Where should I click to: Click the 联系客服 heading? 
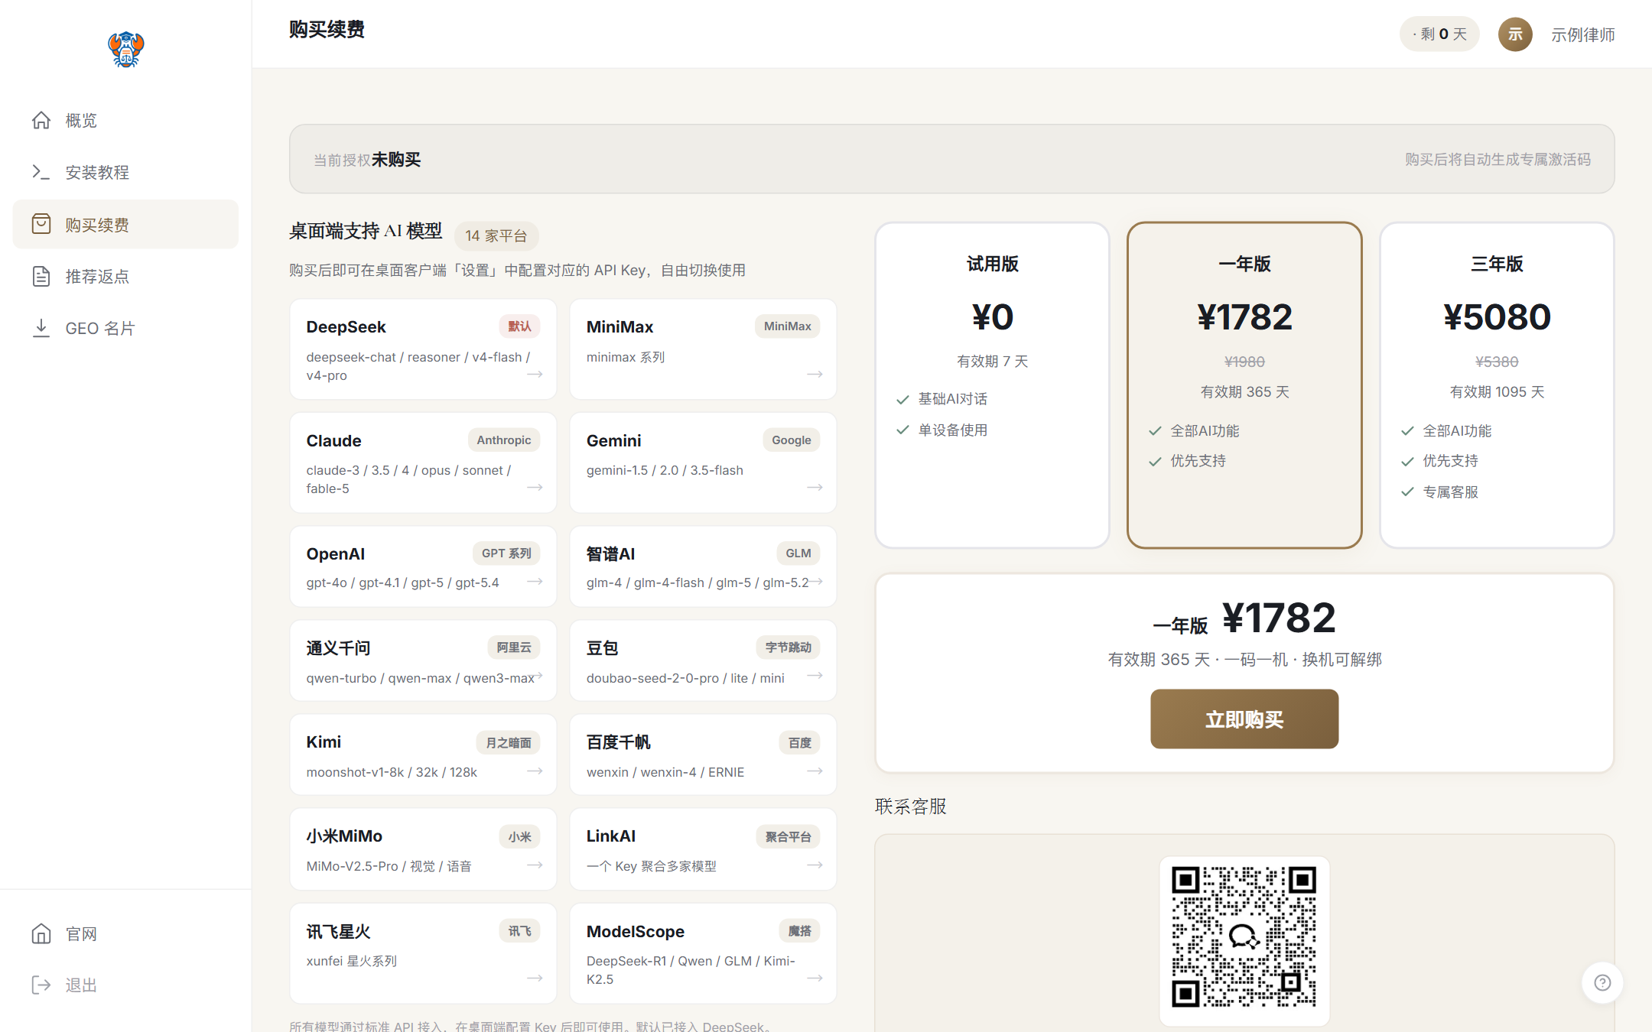[x=911, y=806]
